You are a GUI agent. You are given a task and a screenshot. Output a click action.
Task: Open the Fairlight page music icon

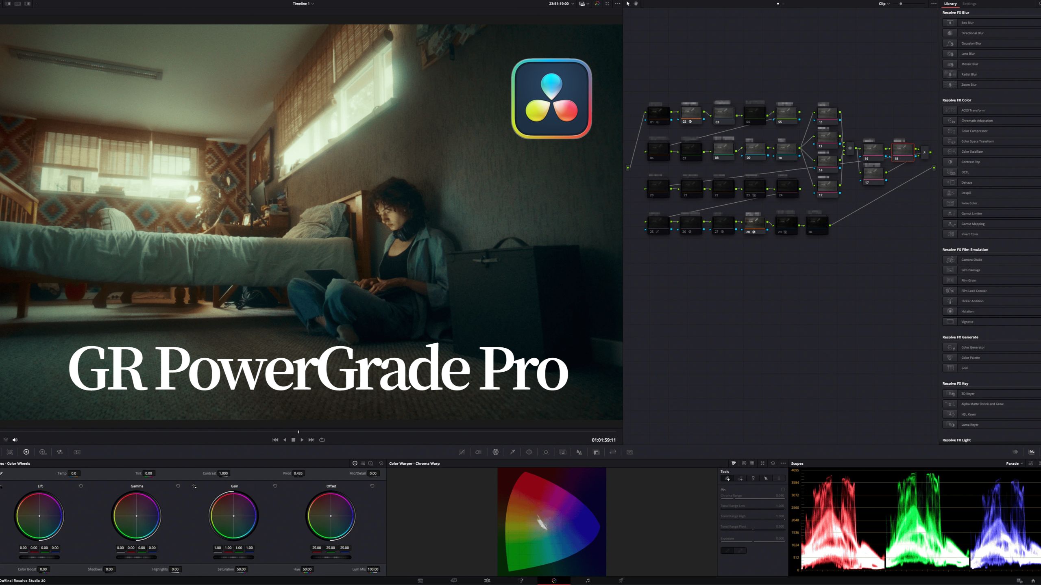click(x=587, y=581)
